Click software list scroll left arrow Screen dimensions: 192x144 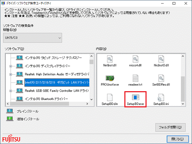pyautogui.click(x=8, y=104)
